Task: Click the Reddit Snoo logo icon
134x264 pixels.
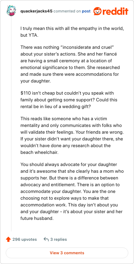Action: point(97,11)
